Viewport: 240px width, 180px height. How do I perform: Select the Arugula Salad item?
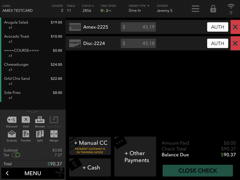point(33,25)
